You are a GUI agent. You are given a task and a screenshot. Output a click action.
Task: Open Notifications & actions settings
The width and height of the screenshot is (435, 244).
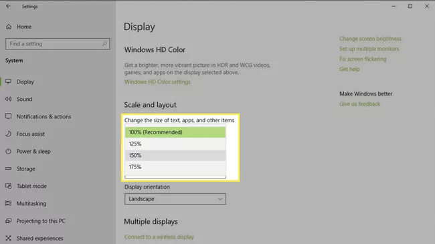pyautogui.click(x=43, y=116)
